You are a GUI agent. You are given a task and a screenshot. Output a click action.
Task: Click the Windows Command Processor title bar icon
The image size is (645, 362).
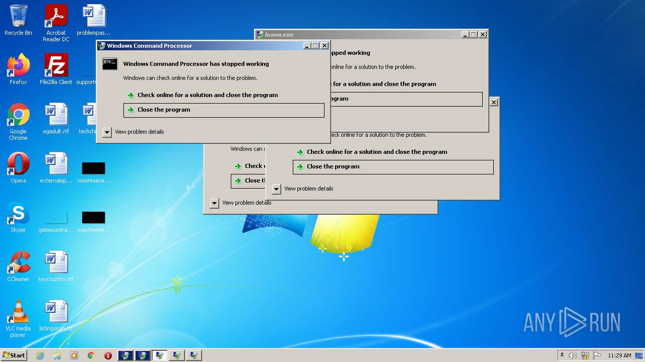tap(102, 46)
